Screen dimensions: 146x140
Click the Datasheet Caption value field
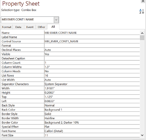coord(92,58)
